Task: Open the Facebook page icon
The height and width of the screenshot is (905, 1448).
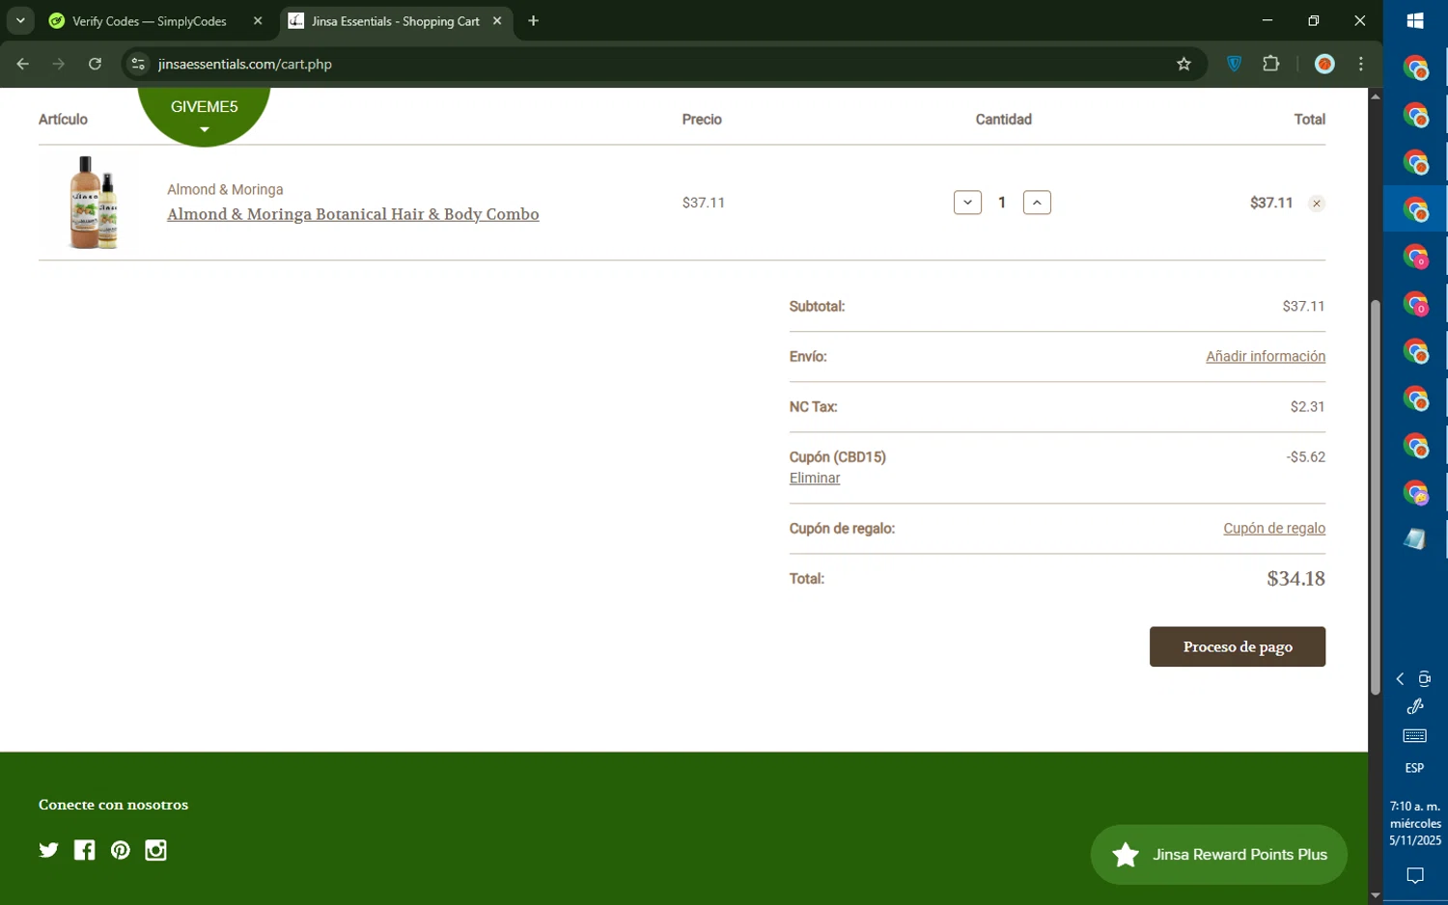Action: tap(85, 850)
